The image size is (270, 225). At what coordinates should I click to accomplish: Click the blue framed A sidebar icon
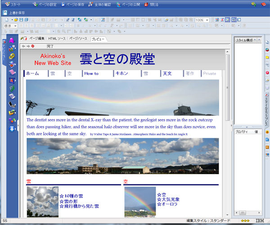[12, 81]
